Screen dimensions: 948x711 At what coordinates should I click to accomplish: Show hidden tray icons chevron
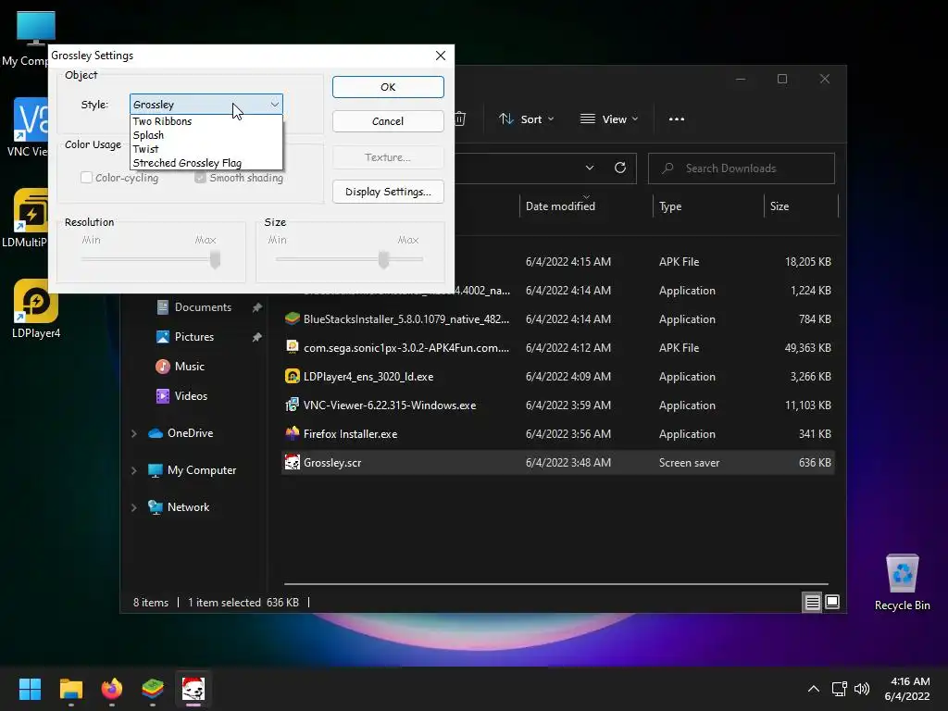point(814,689)
